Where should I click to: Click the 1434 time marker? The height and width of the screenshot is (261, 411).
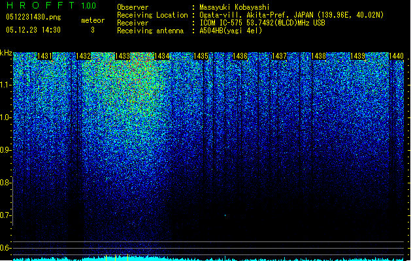click(162, 56)
